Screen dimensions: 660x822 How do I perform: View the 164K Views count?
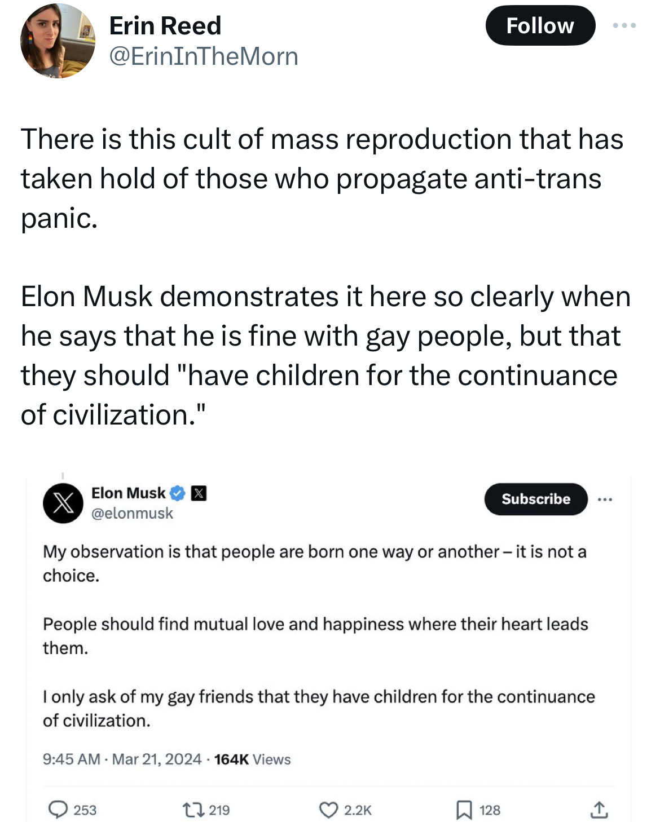(x=252, y=759)
